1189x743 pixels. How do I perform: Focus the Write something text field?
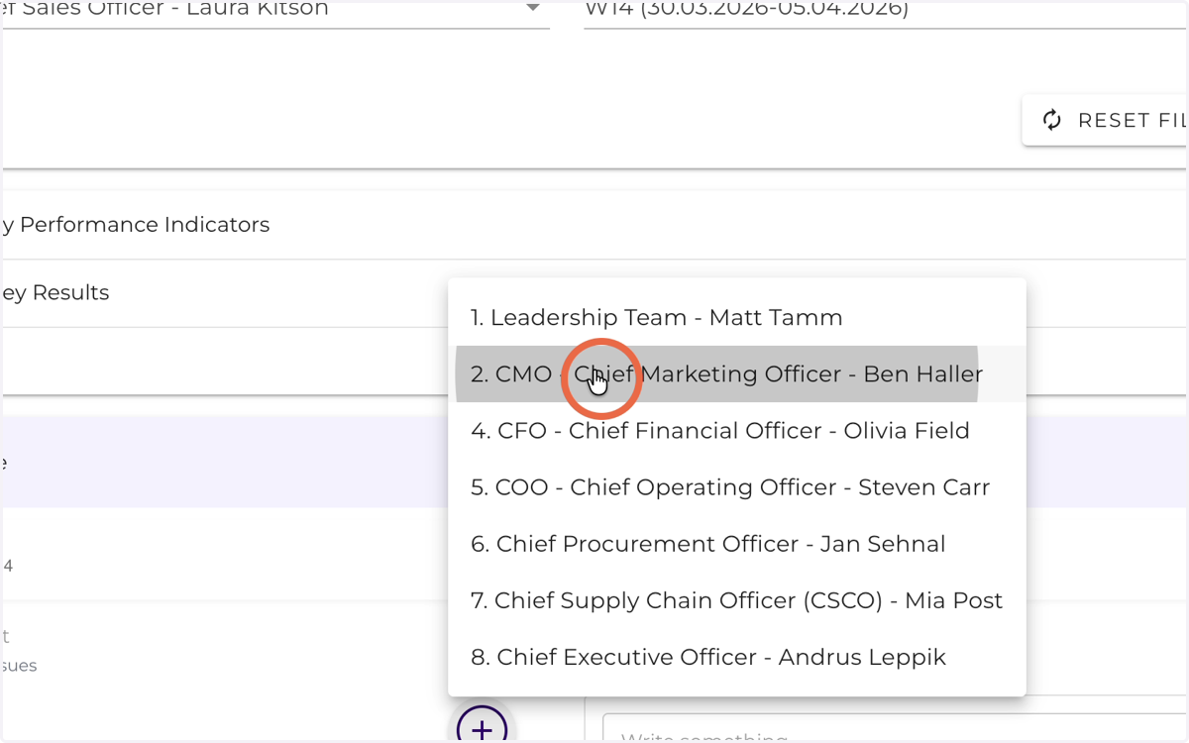[895, 728]
